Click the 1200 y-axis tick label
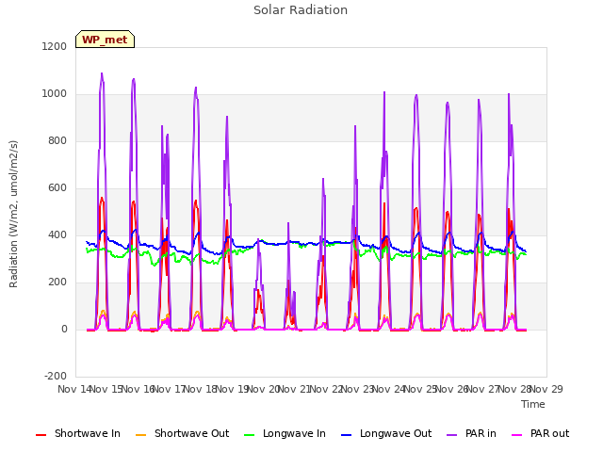Viewport: 603px width, 452px height. [55, 46]
